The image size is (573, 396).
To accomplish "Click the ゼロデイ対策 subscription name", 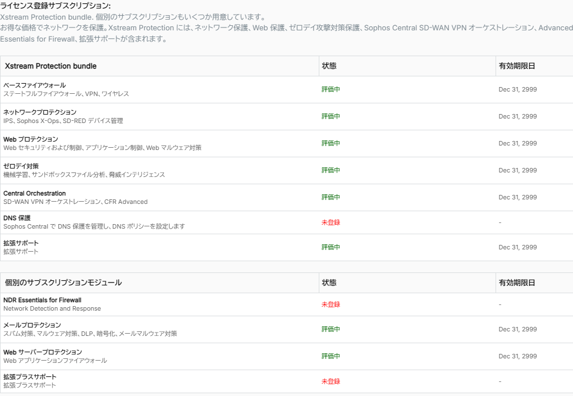I will 21,166.
